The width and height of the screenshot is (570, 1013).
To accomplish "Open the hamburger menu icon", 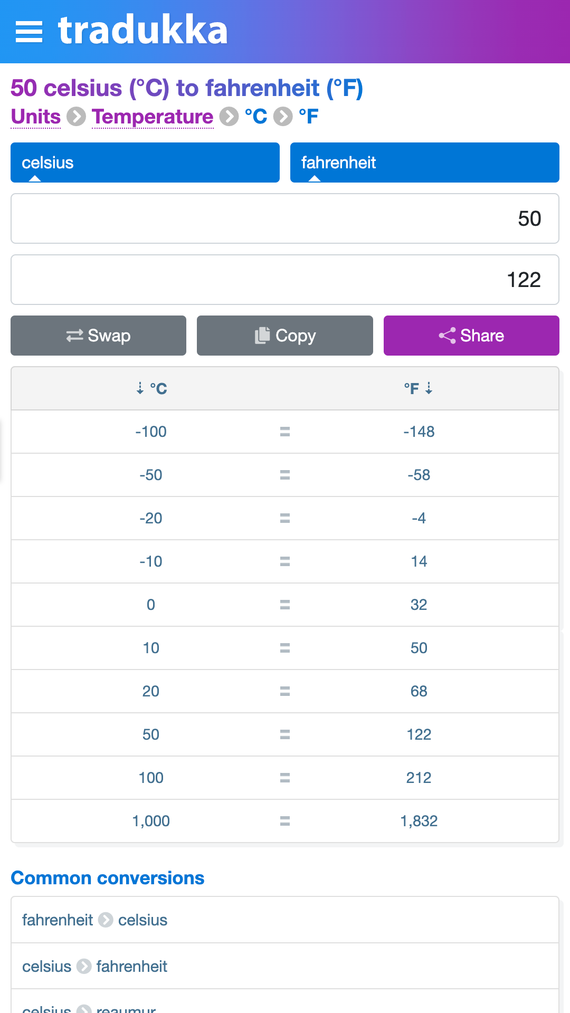I will 29,32.
